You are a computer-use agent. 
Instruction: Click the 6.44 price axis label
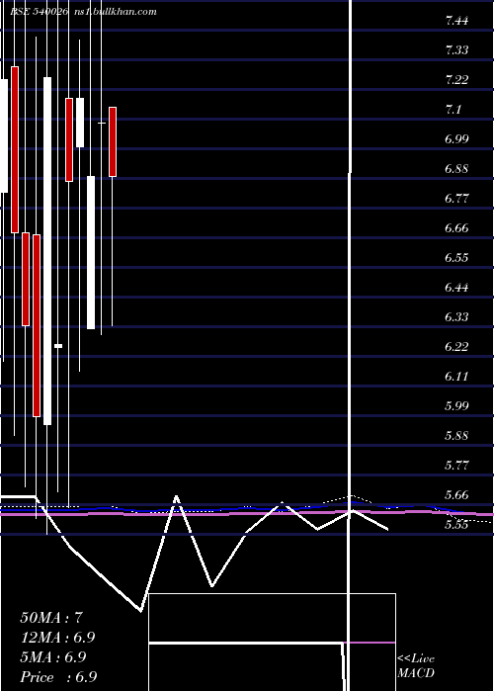[x=456, y=288]
